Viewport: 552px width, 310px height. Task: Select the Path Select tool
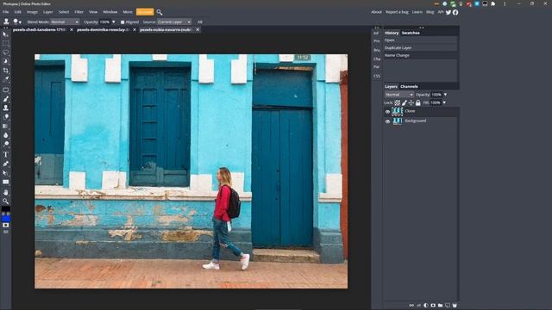point(6,172)
